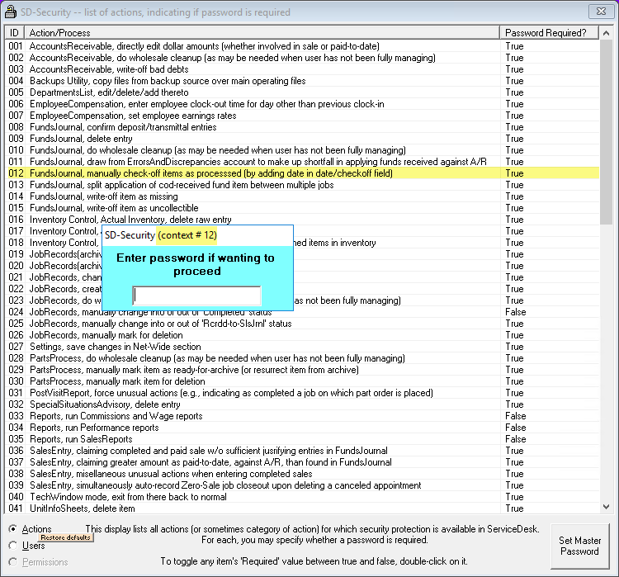The width and height of the screenshot is (619, 577).
Task: Close the SD-Security window
Action: tap(599, 12)
